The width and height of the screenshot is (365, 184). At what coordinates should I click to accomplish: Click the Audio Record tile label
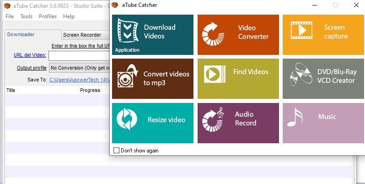pos(245,119)
